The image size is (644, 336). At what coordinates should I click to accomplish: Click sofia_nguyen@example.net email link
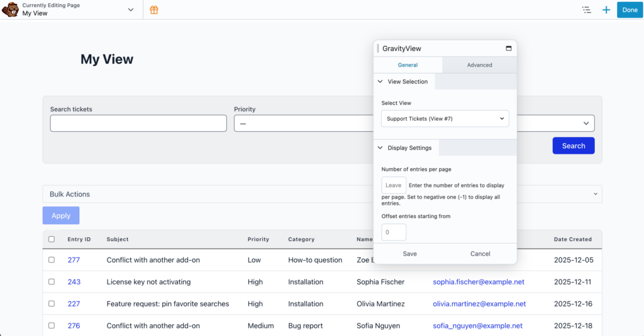[x=478, y=325]
